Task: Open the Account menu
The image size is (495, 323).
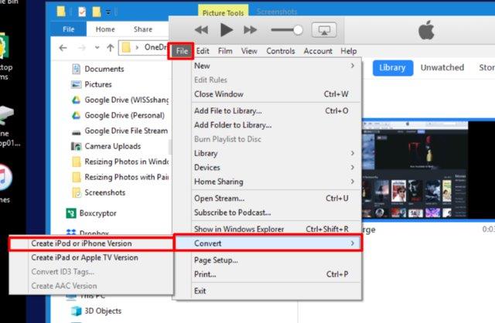Action: (318, 51)
